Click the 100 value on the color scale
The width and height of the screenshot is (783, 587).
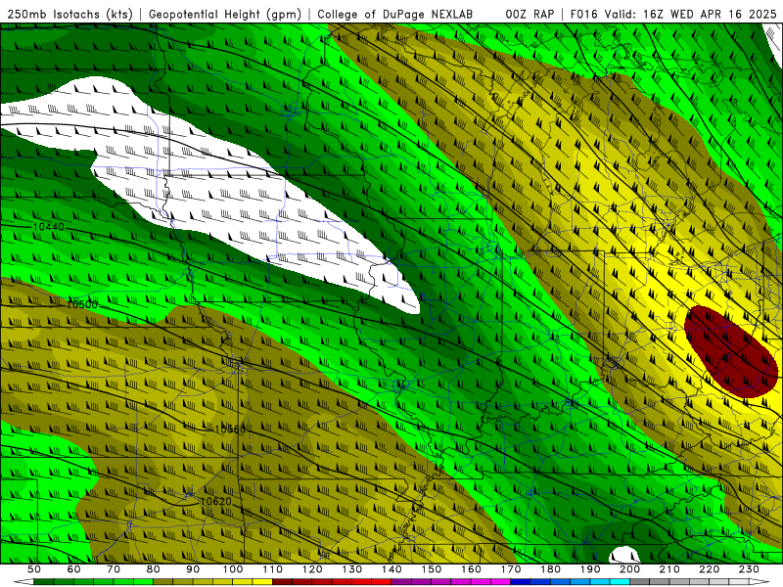coord(233,569)
